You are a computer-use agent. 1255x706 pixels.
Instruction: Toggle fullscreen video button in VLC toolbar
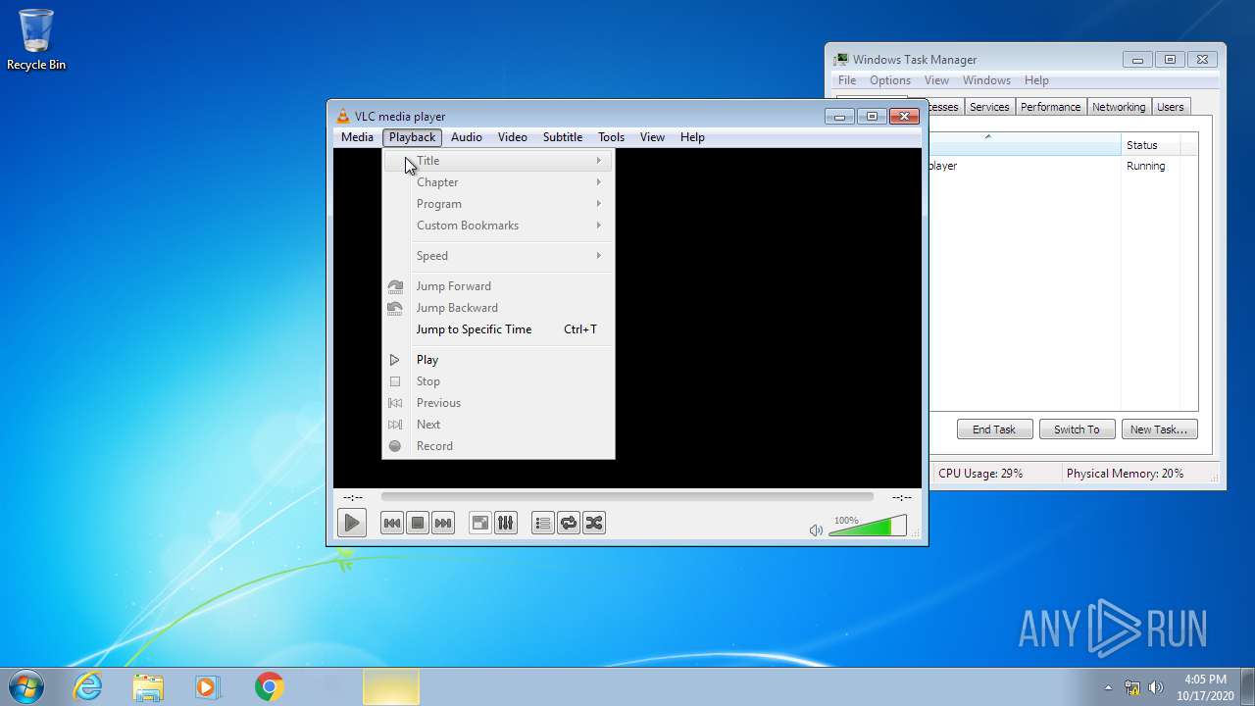(x=479, y=524)
